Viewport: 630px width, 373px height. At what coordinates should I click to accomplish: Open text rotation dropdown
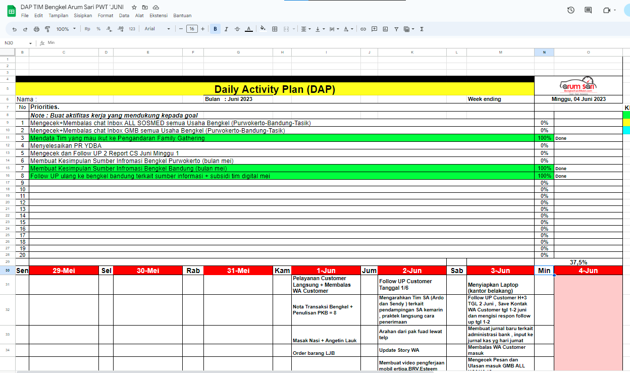[x=348, y=29]
